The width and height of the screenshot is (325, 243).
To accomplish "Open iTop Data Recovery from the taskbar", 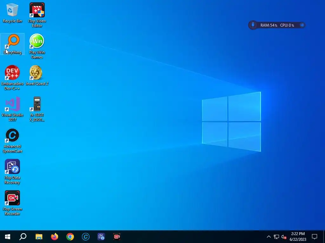I will [101, 237].
